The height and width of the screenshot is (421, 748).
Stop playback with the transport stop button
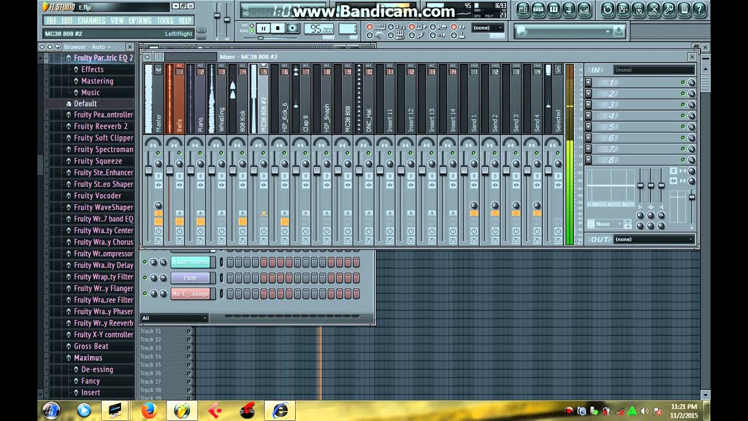click(278, 29)
